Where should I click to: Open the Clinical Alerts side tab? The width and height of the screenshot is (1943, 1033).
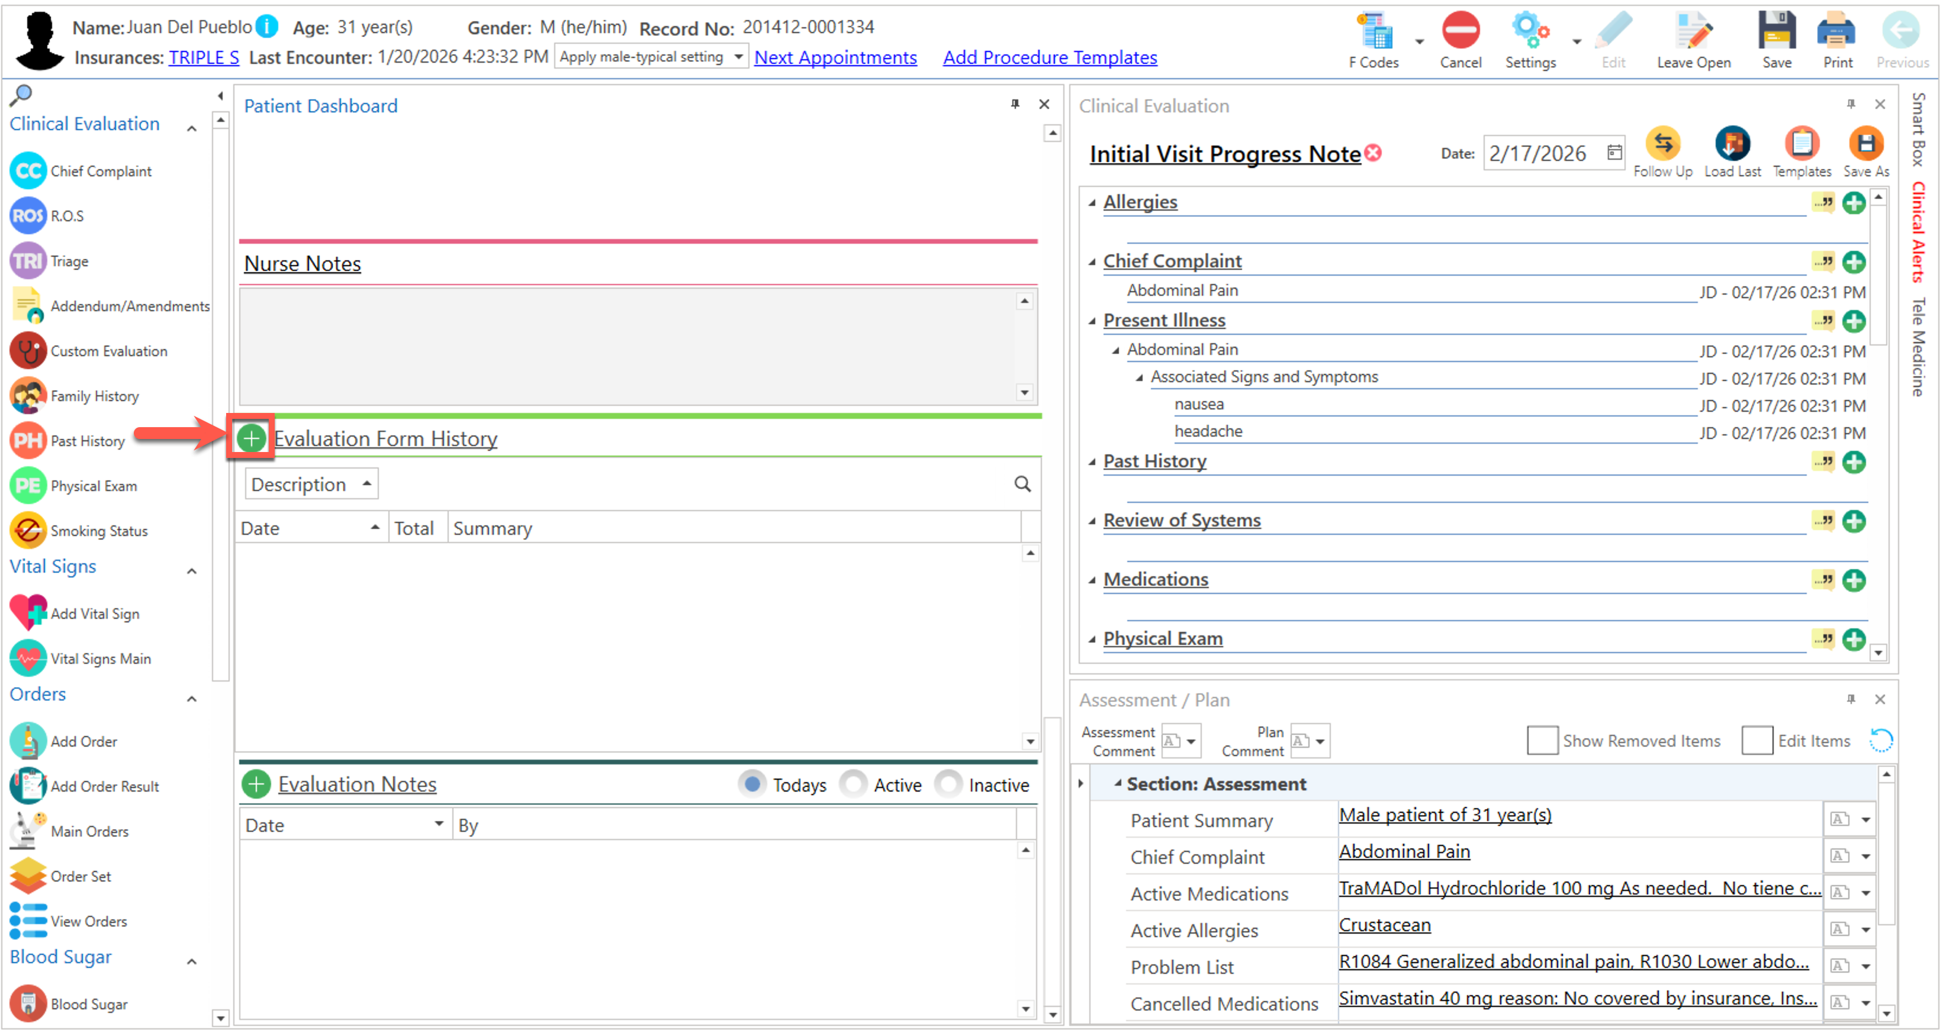click(1918, 233)
